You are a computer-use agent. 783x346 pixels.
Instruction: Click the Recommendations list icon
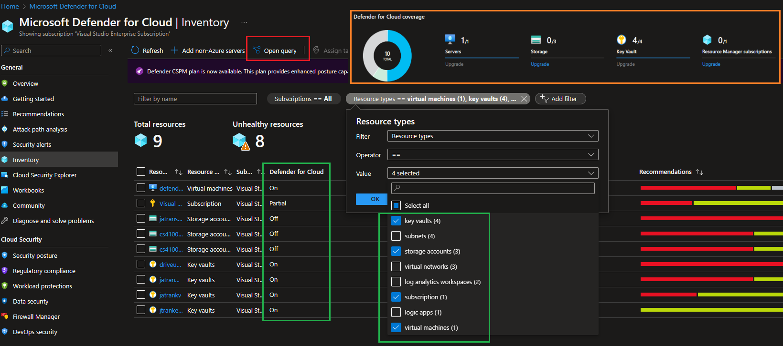[5, 114]
